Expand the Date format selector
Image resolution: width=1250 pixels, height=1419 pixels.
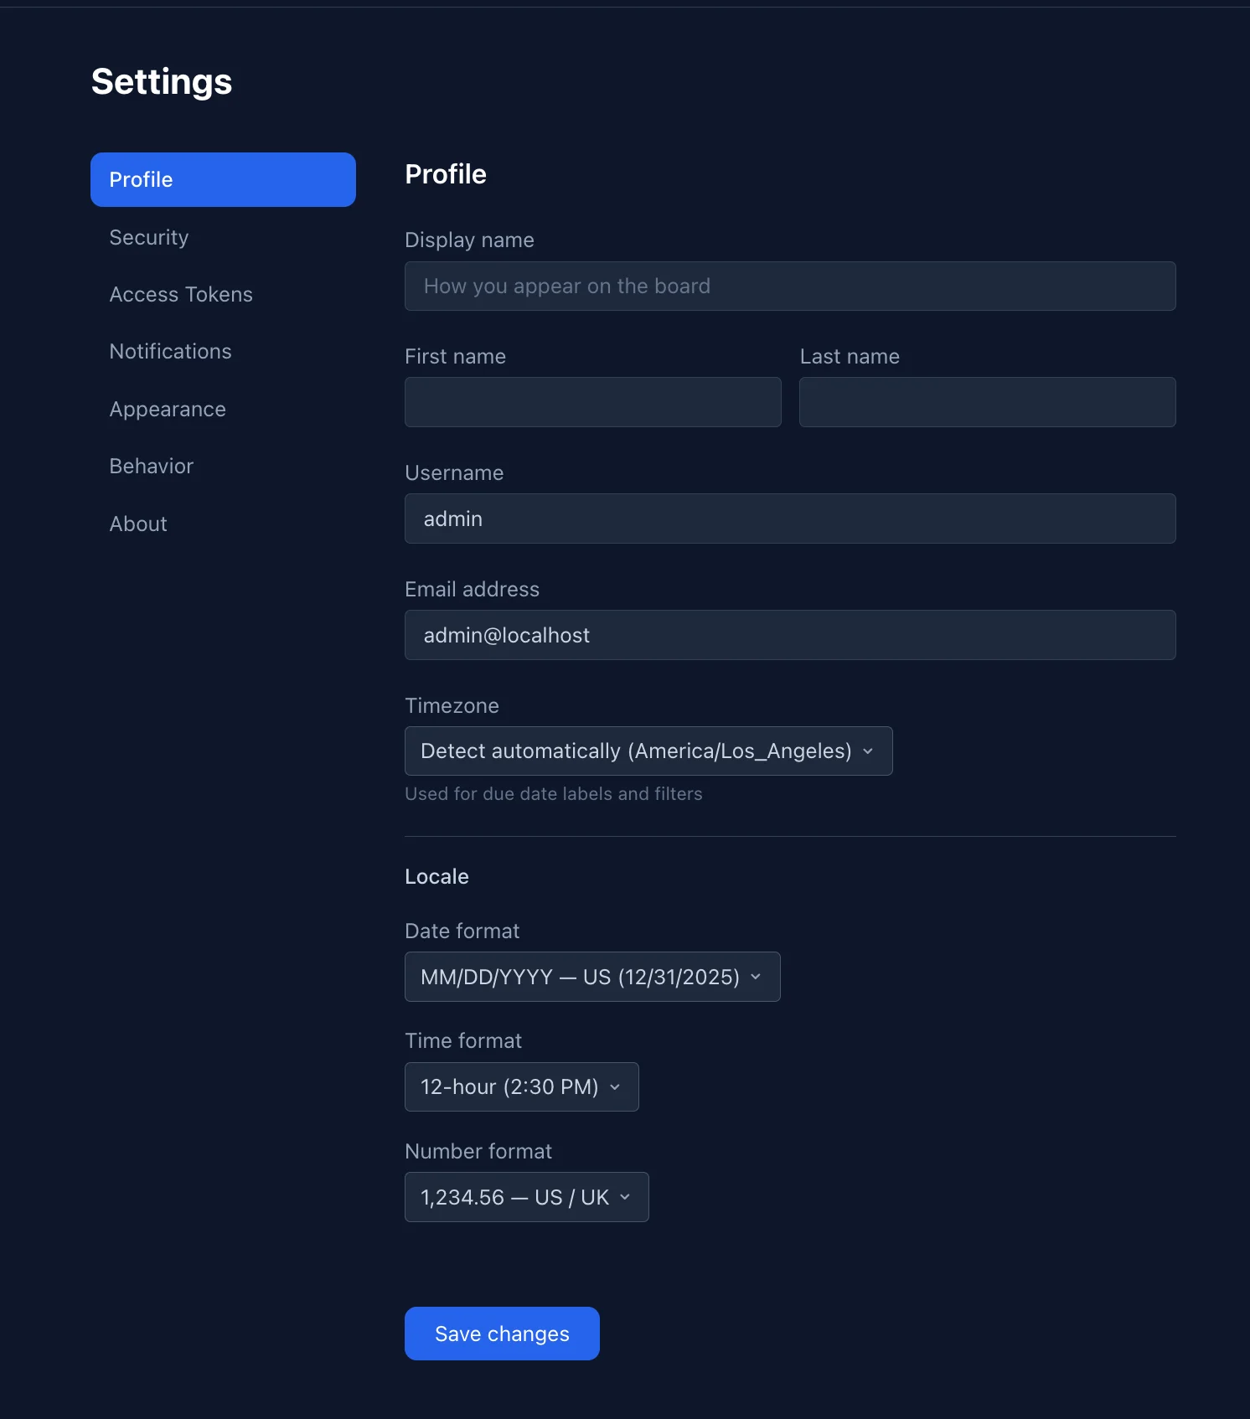point(592,976)
